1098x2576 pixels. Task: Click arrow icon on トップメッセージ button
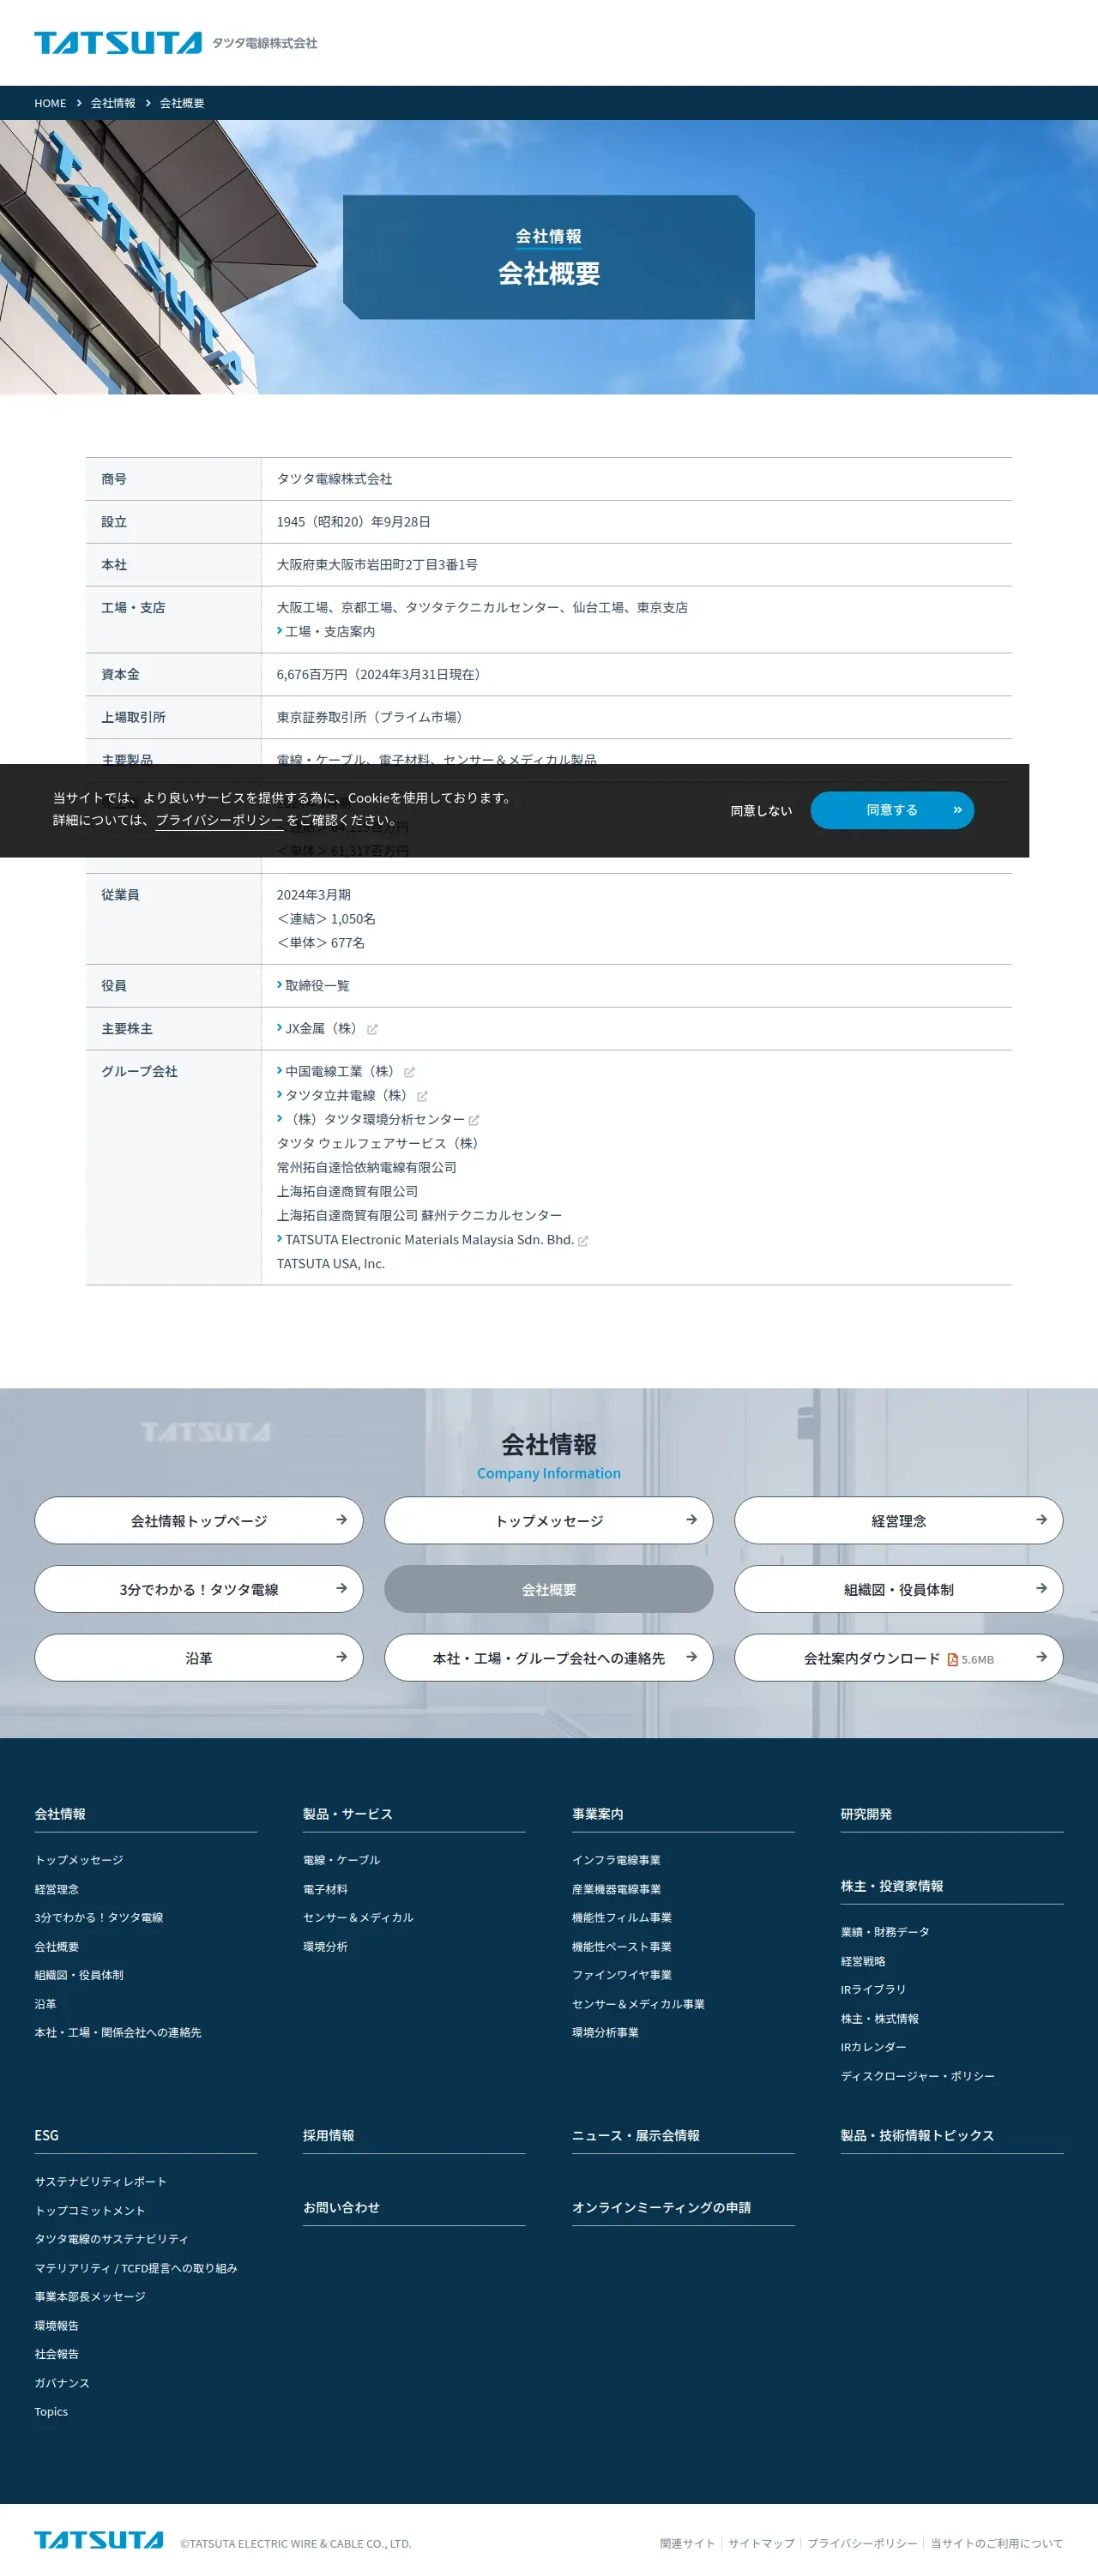691,1520
